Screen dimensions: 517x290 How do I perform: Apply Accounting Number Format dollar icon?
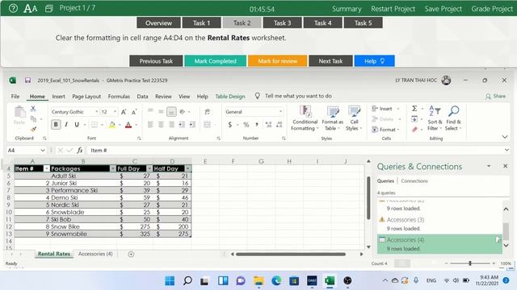point(229,125)
